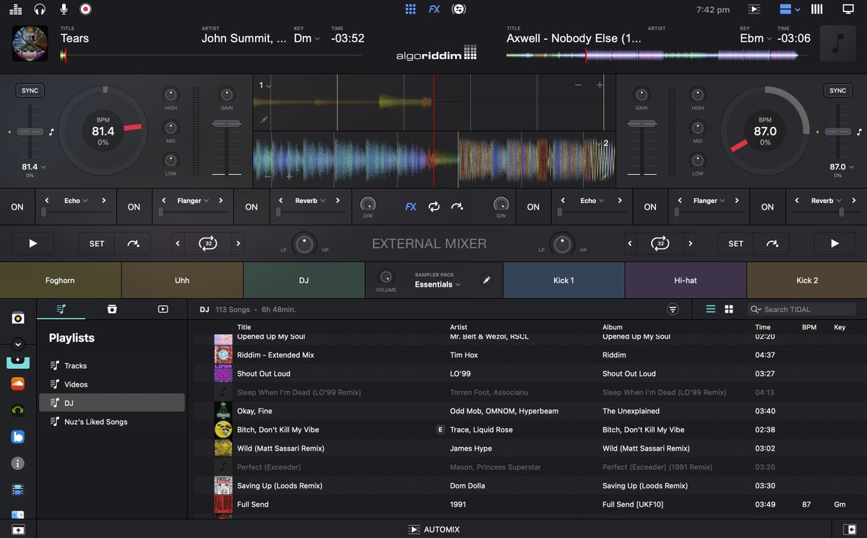The height and width of the screenshot is (538, 867).
Task: Open the Essentials sampler pack dropdown
Action: [438, 285]
